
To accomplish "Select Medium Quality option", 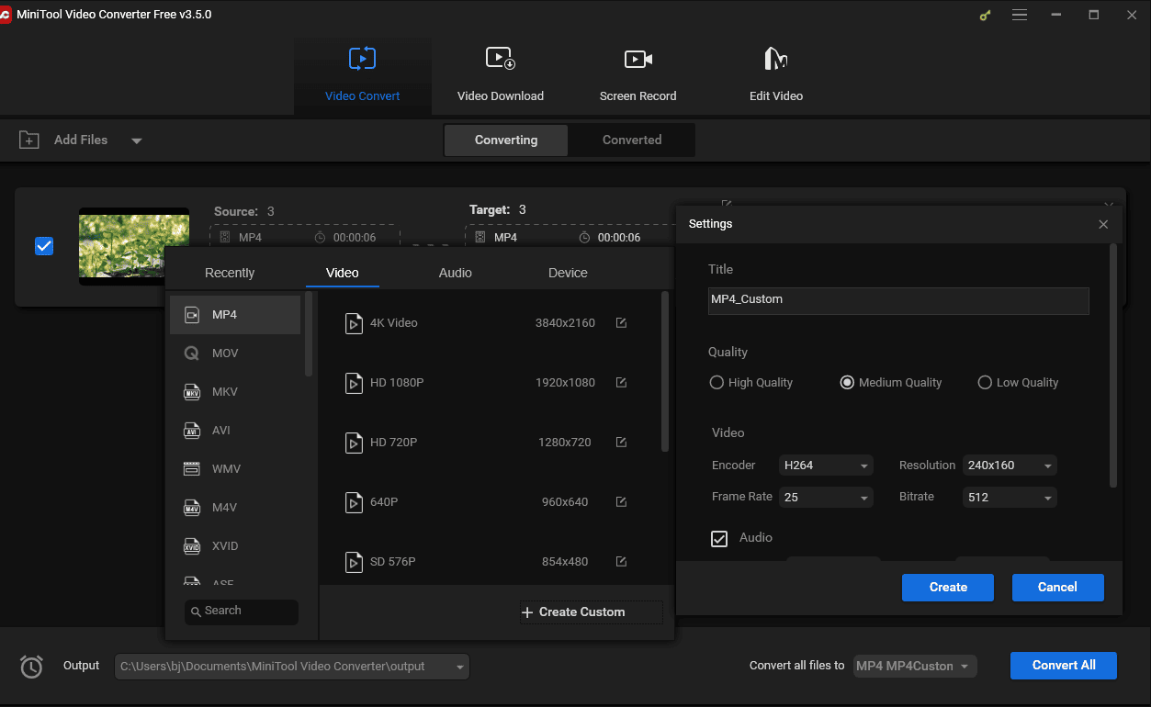I will (847, 383).
